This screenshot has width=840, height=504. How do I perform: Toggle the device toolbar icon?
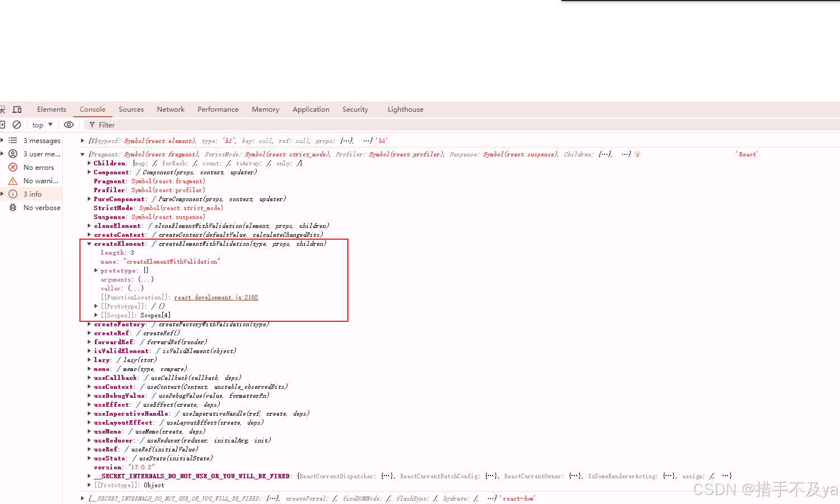click(x=17, y=110)
